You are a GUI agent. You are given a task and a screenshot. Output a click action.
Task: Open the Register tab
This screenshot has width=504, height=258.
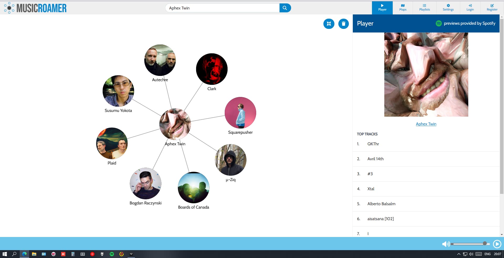pos(492,8)
